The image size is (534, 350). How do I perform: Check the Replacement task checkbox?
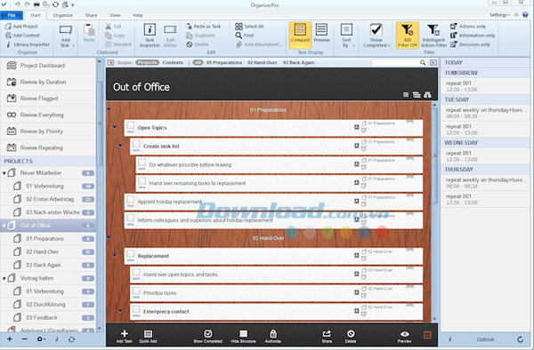131,254
